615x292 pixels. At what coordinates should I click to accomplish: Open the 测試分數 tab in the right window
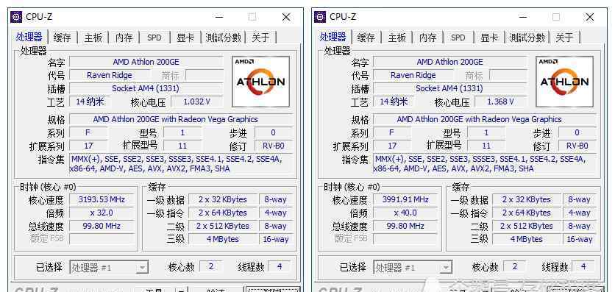527,38
